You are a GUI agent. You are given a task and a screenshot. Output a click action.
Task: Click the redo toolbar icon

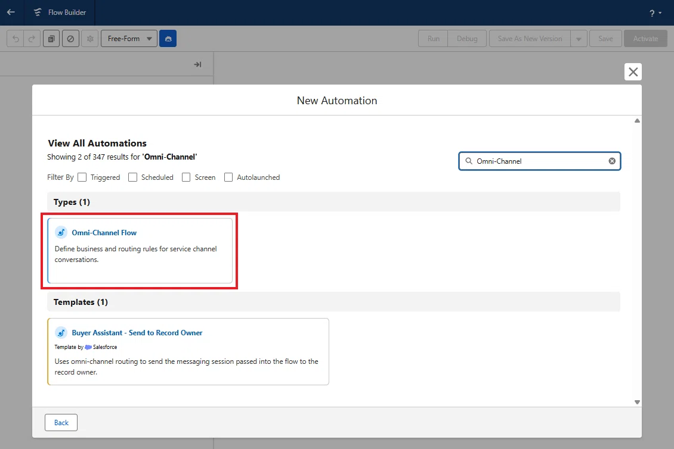pos(32,39)
